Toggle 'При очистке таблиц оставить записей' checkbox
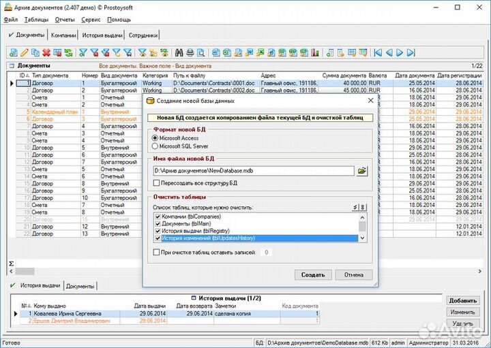The width and height of the screenshot is (491, 348). (x=157, y=253)
